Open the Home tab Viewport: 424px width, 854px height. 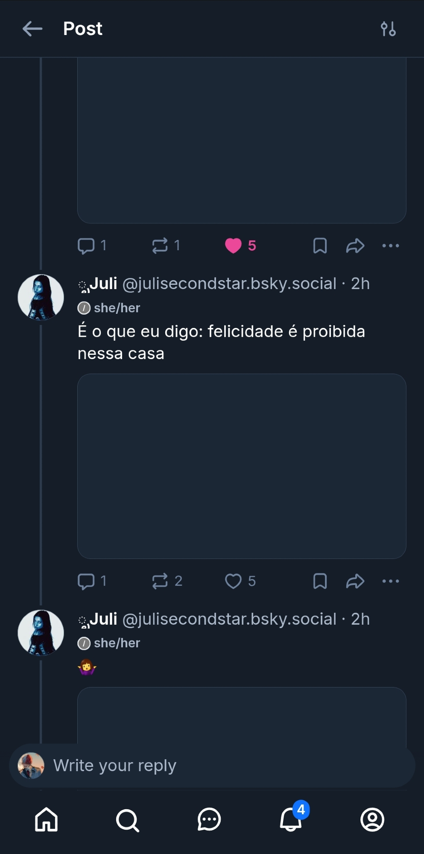tap(46, 819)
